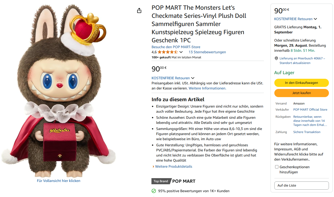Image resolution: width=334 pixels, height=197 pixels.
Task: Add item with In den Einkaufswagen button
Action: pos(301,83)
